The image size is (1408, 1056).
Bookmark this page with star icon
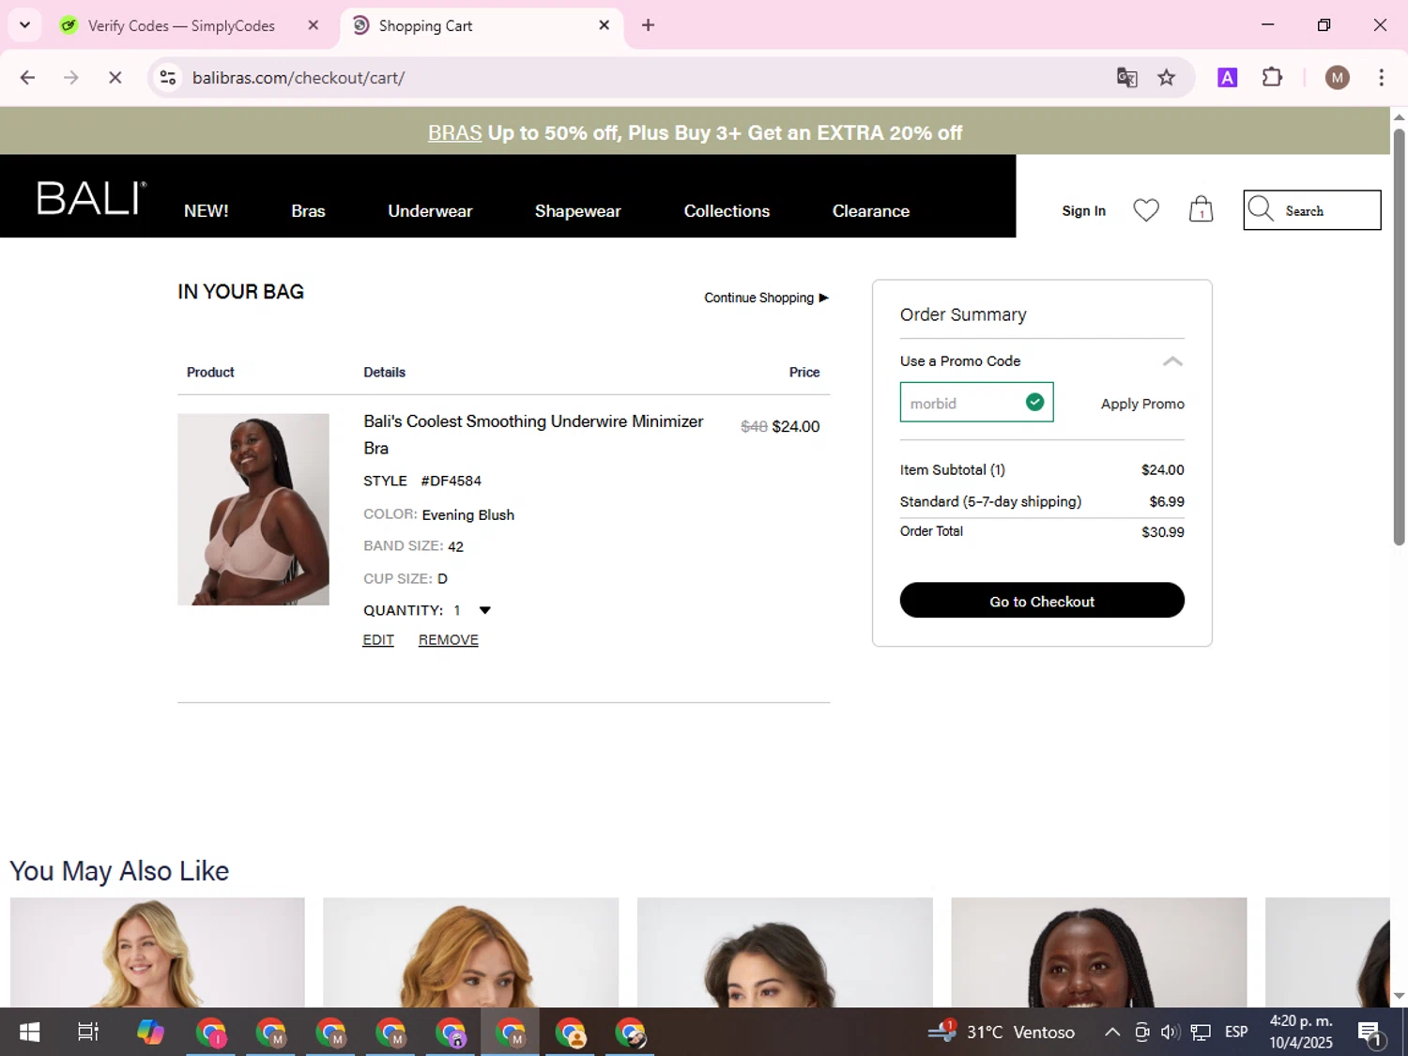(1166, 78)
